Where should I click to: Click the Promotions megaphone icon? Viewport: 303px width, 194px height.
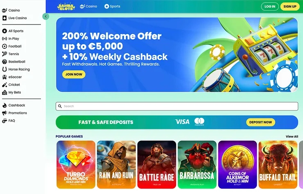(5, 113)
